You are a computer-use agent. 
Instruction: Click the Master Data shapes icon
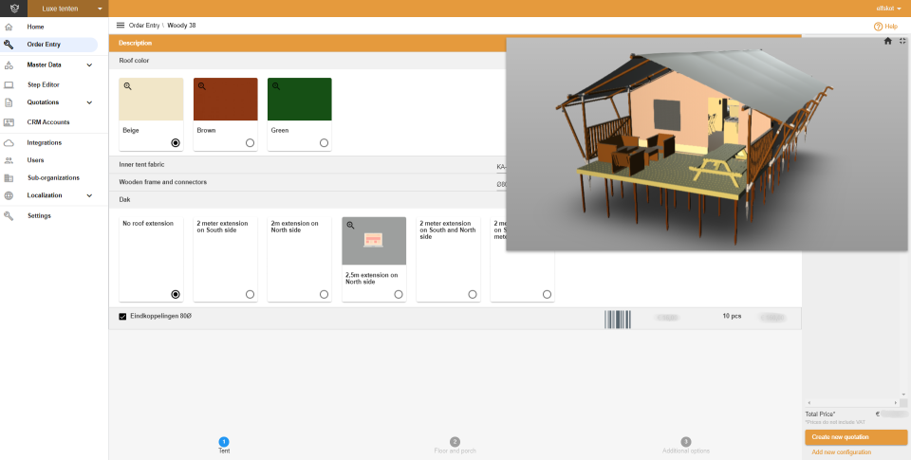9,65
